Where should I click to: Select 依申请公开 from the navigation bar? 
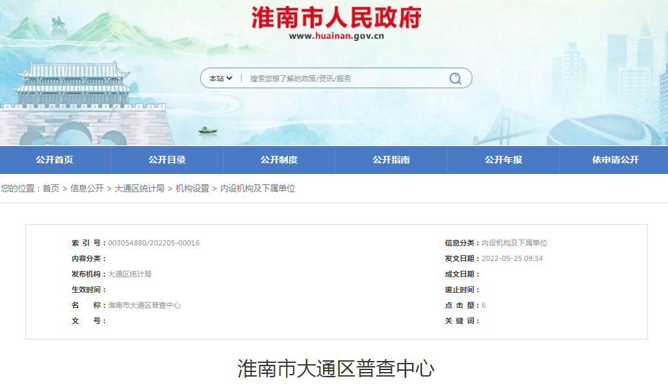pos(613,159)
